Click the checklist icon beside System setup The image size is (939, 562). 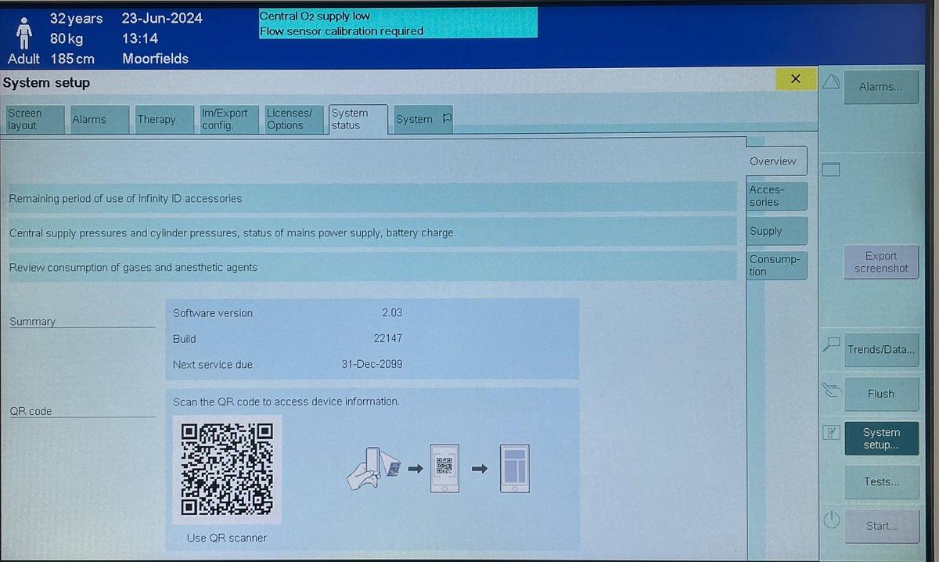(831, 431)
